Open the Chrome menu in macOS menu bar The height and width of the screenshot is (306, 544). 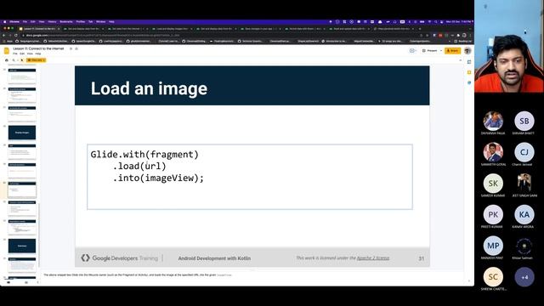click(x=14, y=22)
